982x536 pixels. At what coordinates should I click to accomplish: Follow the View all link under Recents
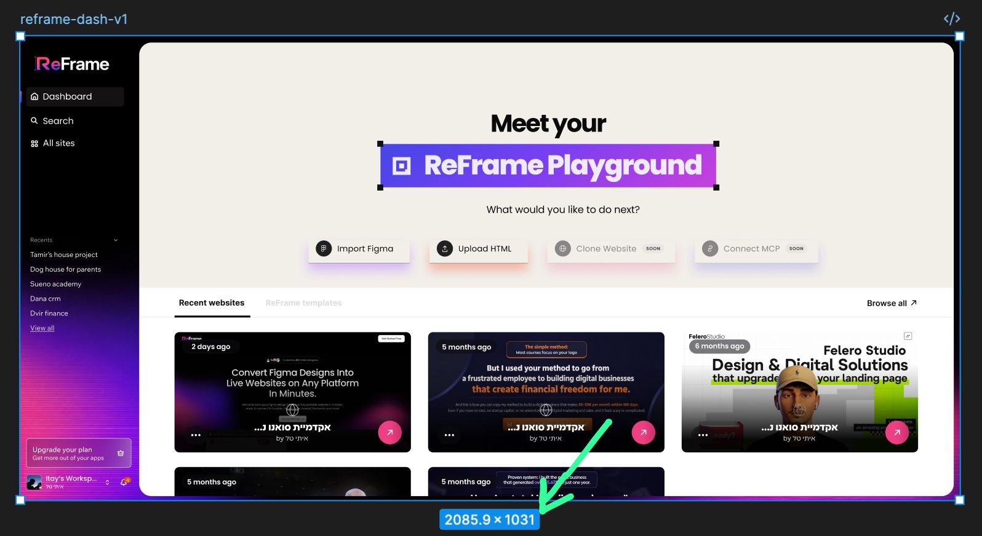point(42,328)
